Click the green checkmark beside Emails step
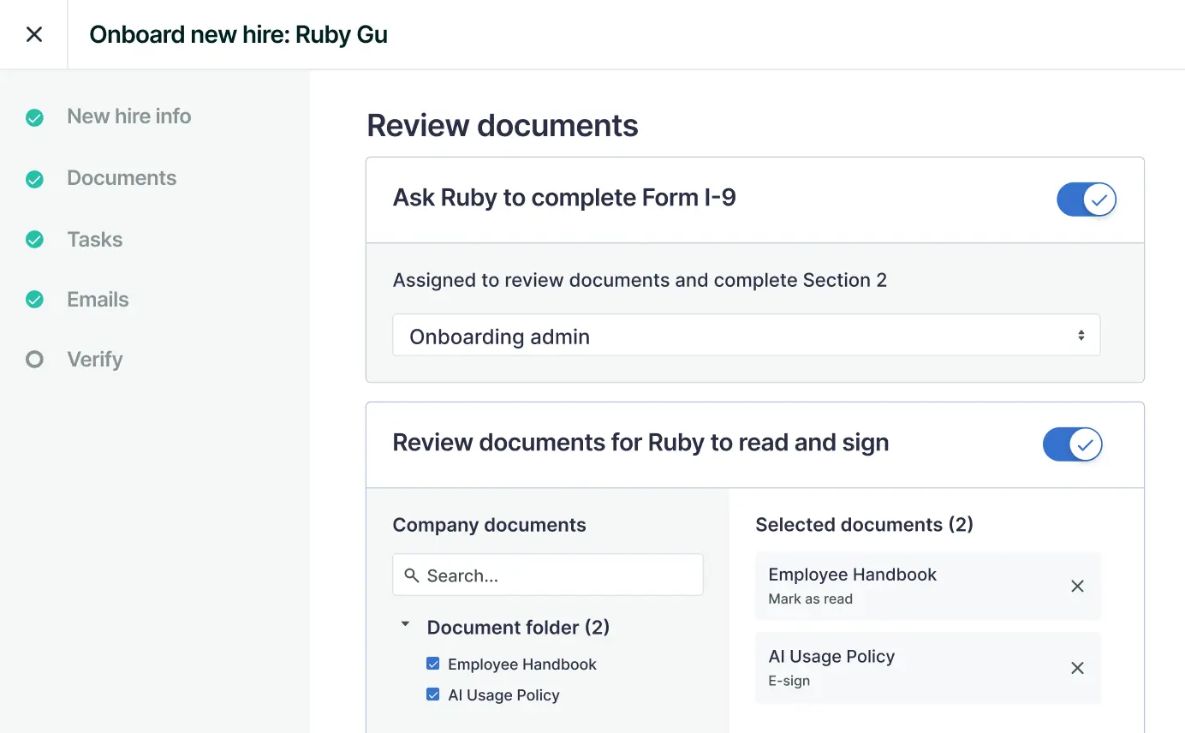Viewport: 1185px width, 733px height. [34, 300]
